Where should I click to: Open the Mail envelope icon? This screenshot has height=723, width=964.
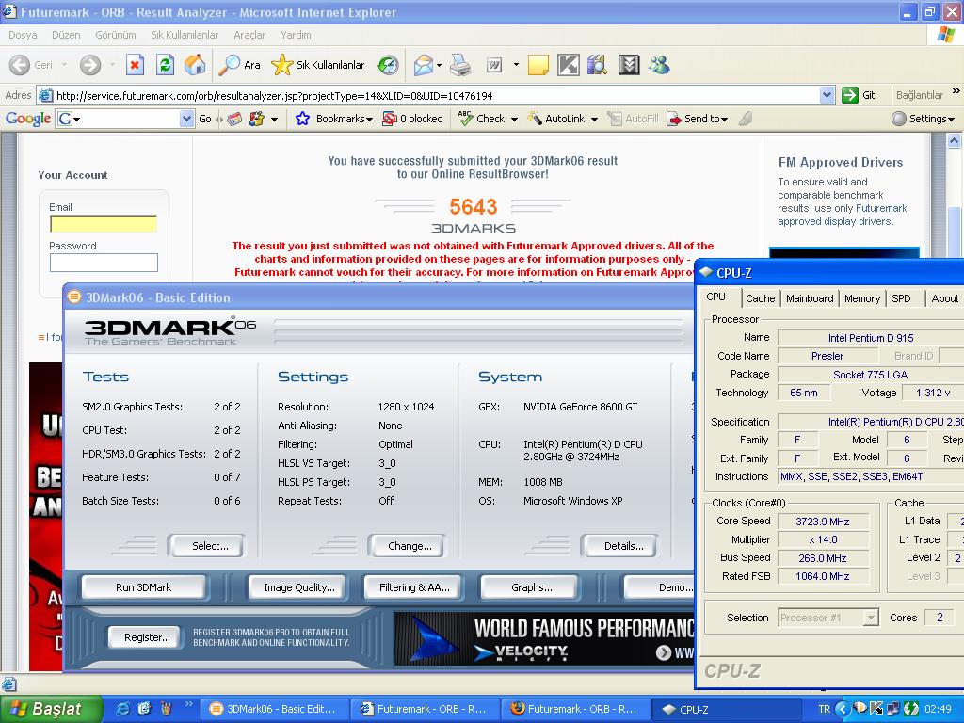click(x=423, y=65)
